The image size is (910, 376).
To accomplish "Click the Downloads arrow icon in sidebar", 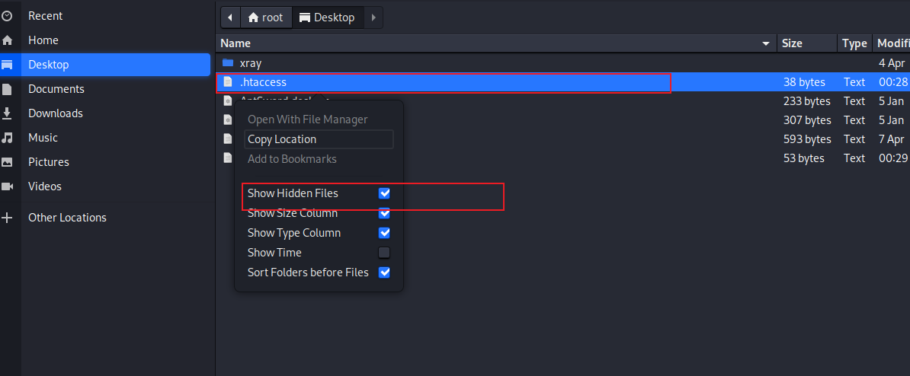I will point(7,113).
